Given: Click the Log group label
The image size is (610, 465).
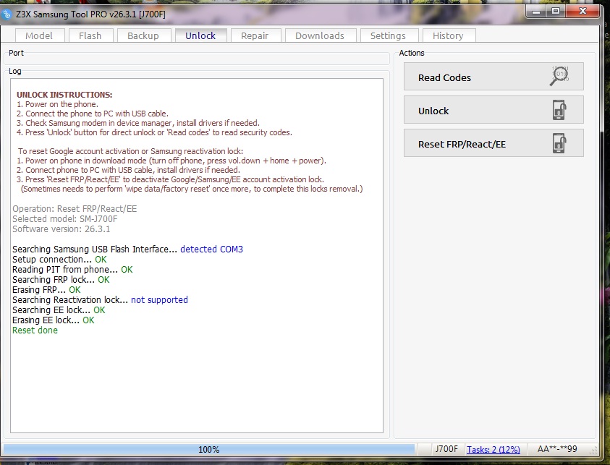Looking at the screenshot, I should click(x=15, y=71).
